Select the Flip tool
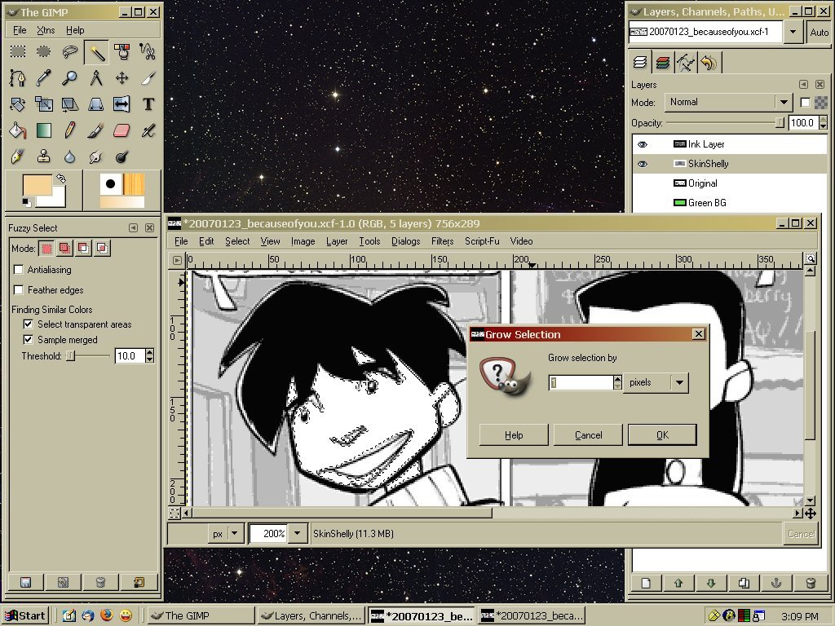Screen dimensions: 835x626 tap(122, 104)
